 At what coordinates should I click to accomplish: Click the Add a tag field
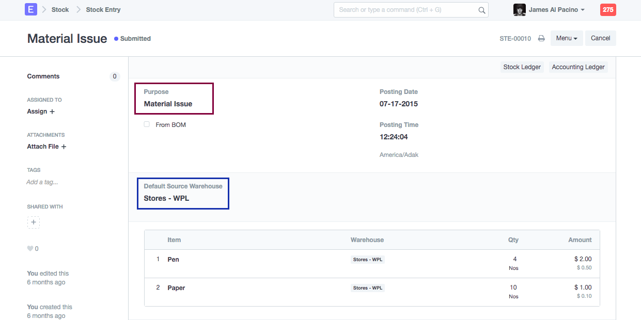pos(42,182)
